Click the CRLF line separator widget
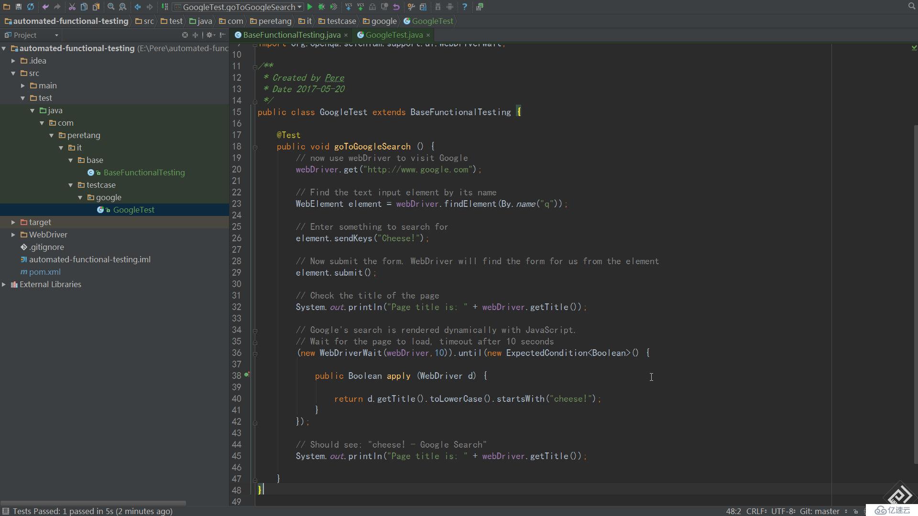The width and height of the screenshot is (918, 516). (x=757, y=511)
